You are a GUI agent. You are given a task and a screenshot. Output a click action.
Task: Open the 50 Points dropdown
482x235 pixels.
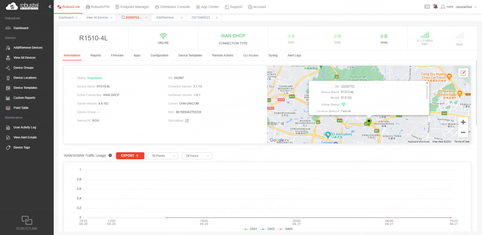point(163,156)
